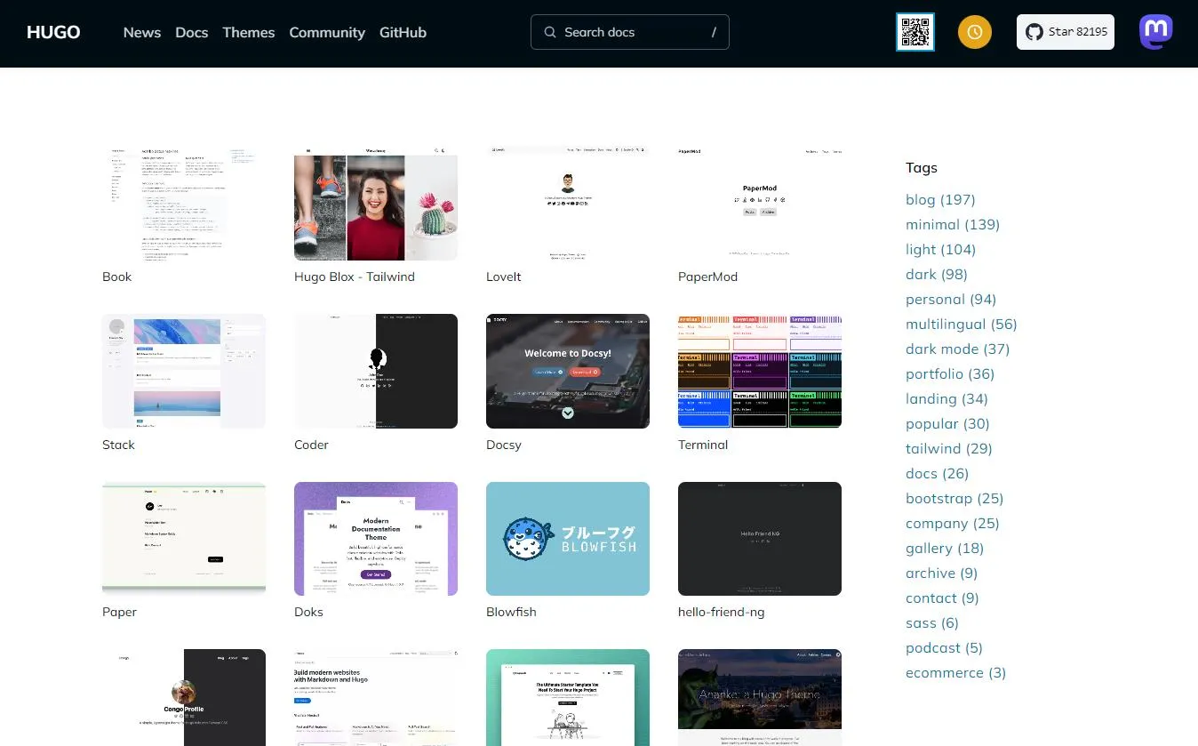Open the Terminal theme thumbnail
The height and width of the screenshot is (746, 1198).
pyautogui.click(x=760, y=371)
